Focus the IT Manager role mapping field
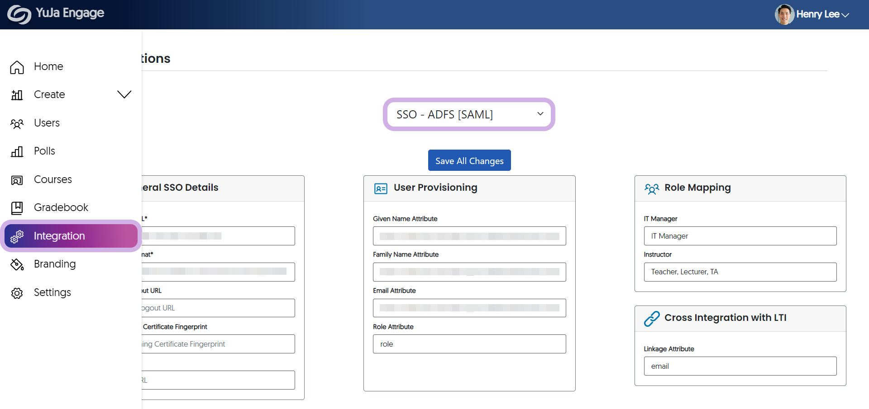The width and height of the screenshot is (869, 409). (x=740, y=236)
